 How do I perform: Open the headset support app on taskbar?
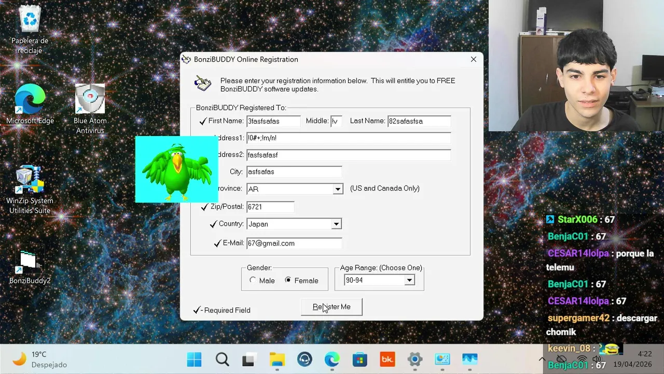tap(305, 359)
